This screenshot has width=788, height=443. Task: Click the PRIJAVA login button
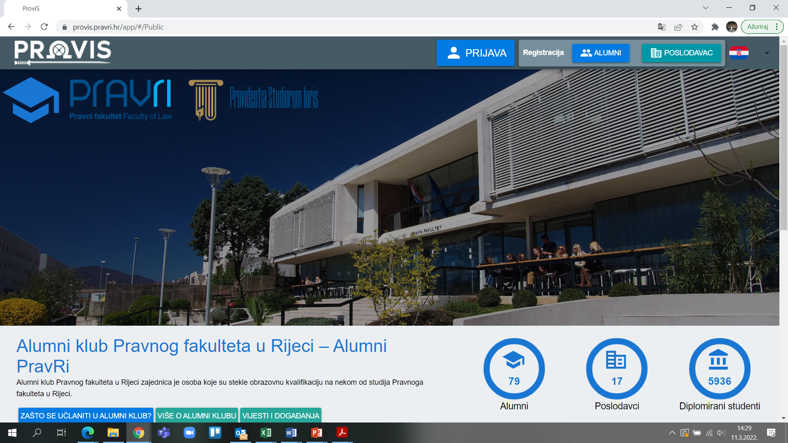[x=475, y=53]
